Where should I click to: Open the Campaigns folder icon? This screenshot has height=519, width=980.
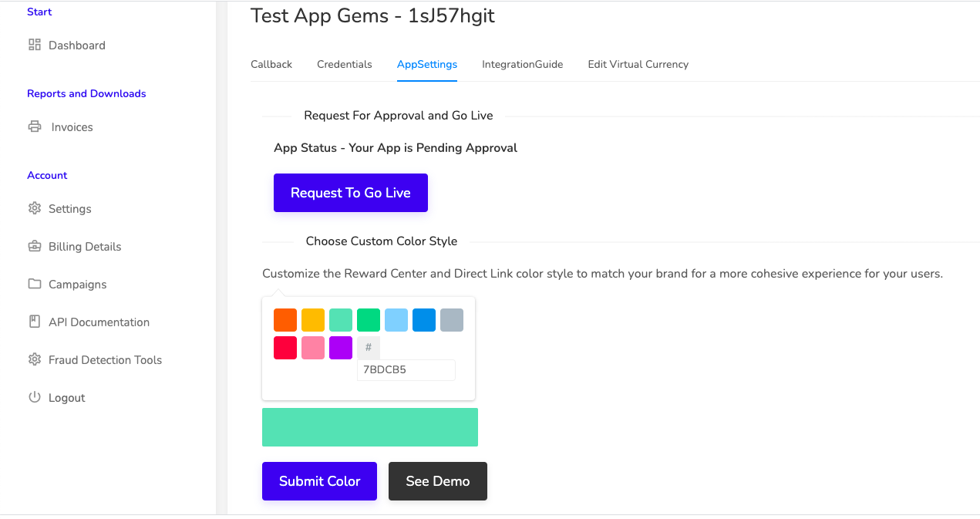34,284
